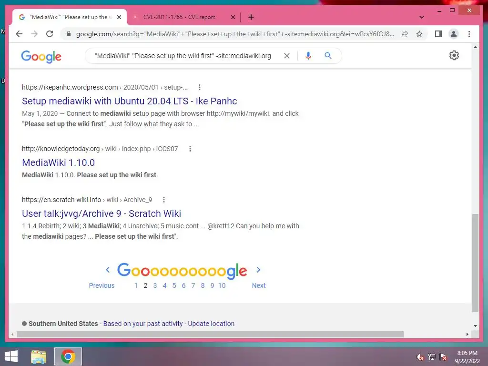
Task: Go back using the browser back arrow
Action: coord(19,34)
